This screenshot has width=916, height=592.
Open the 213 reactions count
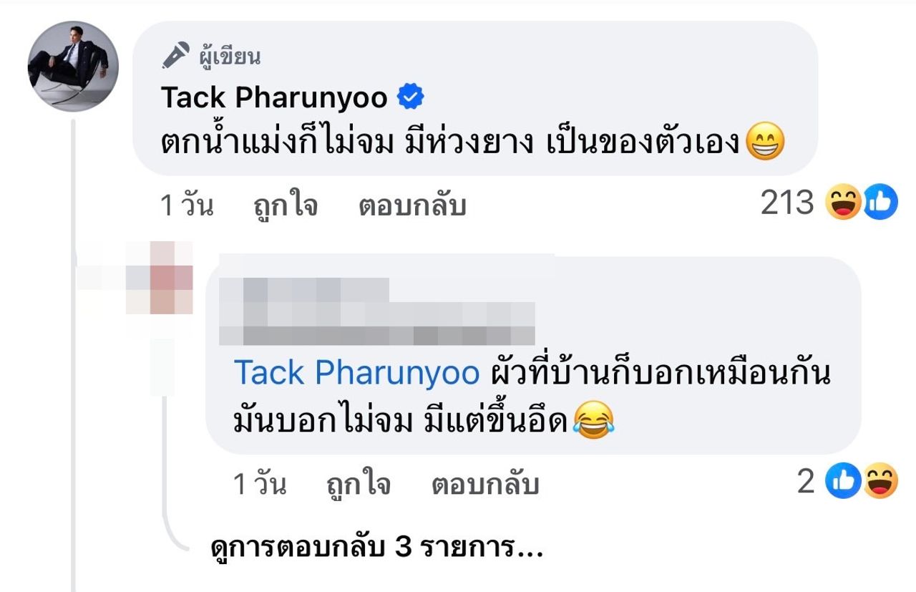coord(787,205)
